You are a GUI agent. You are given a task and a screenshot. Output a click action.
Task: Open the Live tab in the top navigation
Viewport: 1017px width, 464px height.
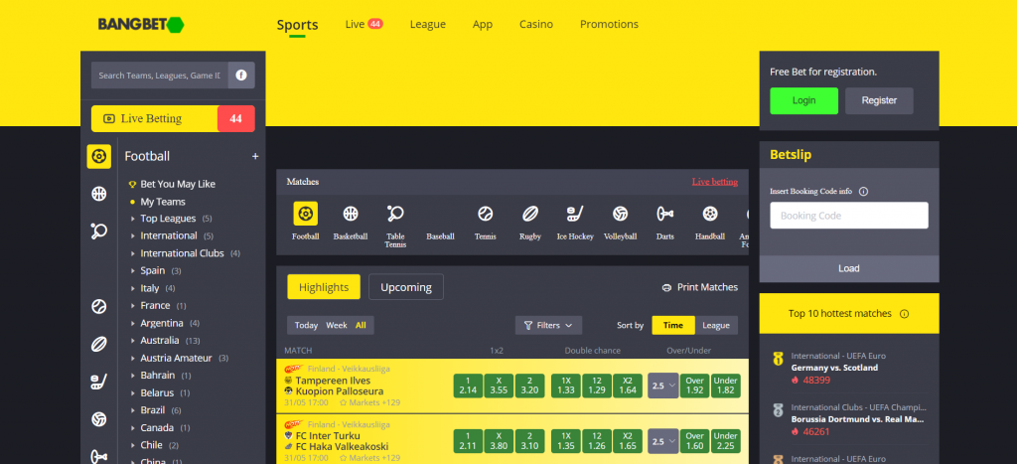[363, 24]
